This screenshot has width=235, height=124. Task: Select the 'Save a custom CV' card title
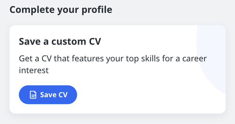click(x=60, y=41)
